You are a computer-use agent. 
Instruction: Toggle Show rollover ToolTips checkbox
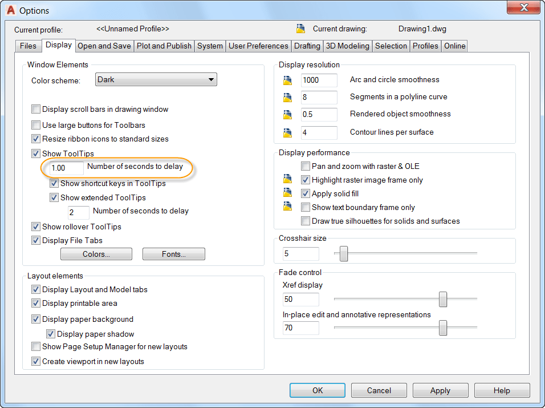click(x=36, y=227)
